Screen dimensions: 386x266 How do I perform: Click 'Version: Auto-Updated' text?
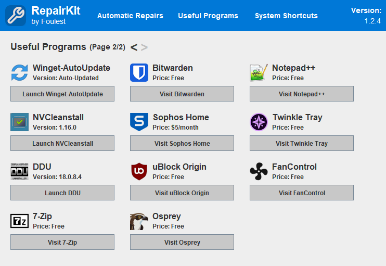pos(66,78)
